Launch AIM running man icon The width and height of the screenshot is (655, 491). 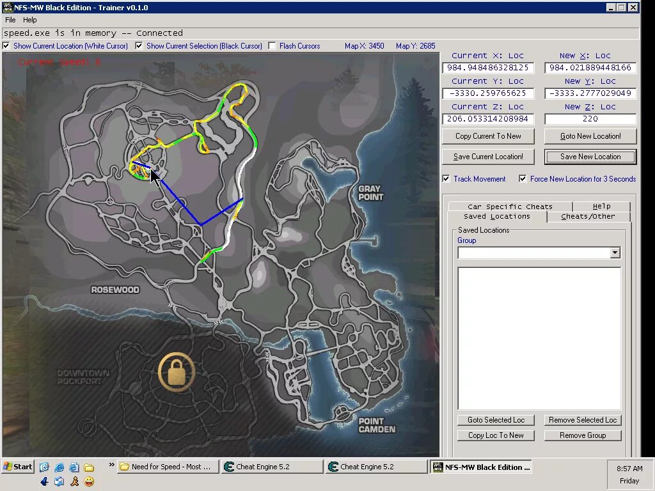pos(74,481)
